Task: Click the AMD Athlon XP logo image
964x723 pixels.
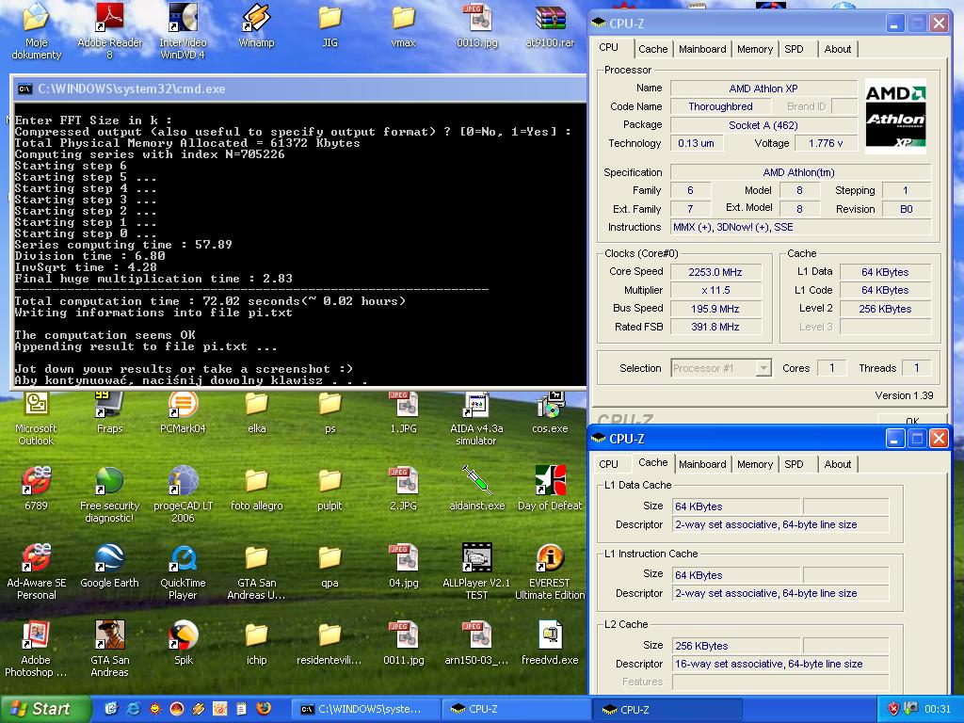Action: point(895,116)
